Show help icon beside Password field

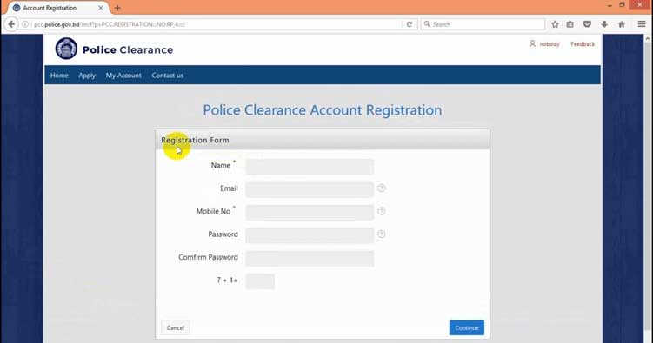coord(381,234)
